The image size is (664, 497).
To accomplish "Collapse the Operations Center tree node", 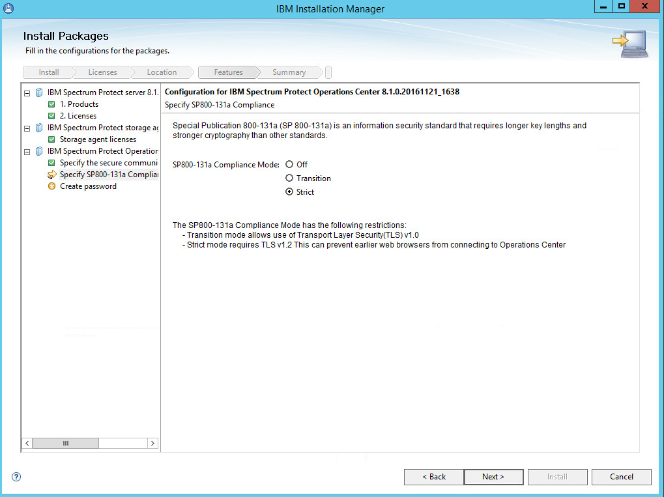I will pyautogui.click(x=27, y=151).
